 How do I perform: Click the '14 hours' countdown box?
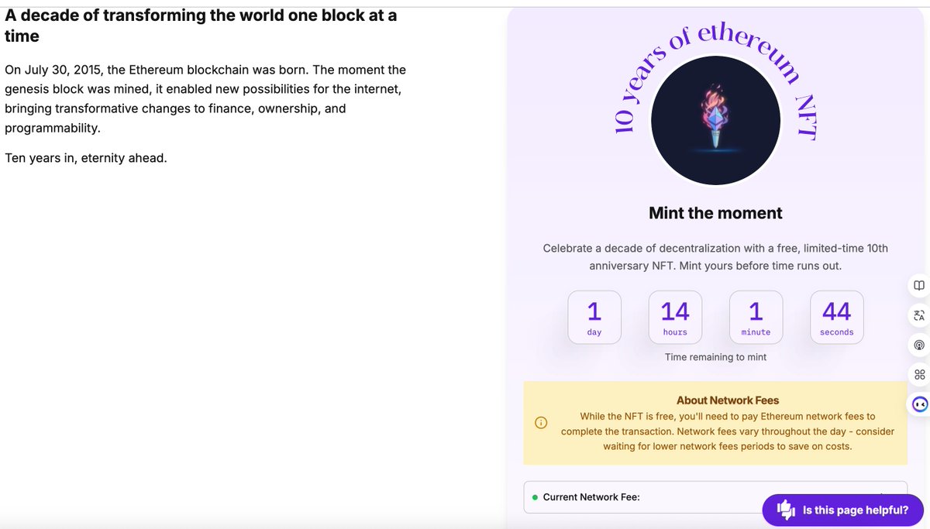tap(675, 318)
